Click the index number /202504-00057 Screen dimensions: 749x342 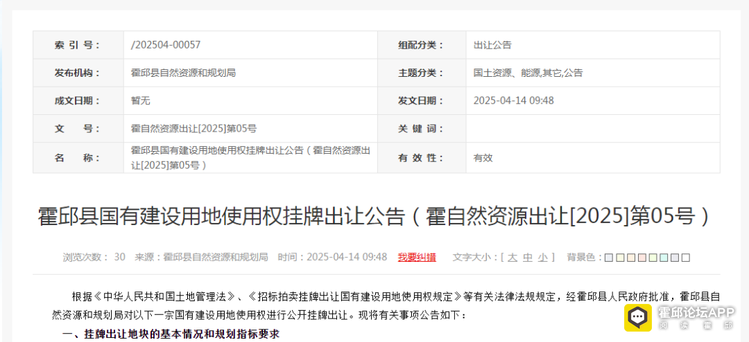pyautogui.click(x=165, y=45)
